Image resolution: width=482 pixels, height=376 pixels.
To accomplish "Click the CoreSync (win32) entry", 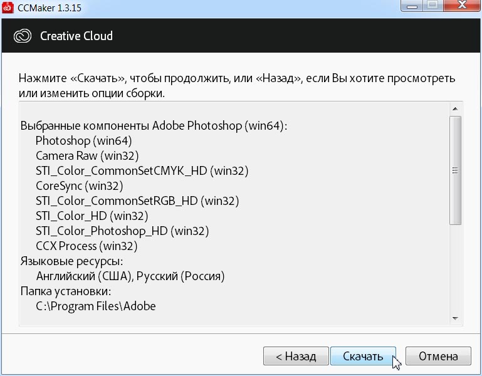I will (x=79, y=185).
